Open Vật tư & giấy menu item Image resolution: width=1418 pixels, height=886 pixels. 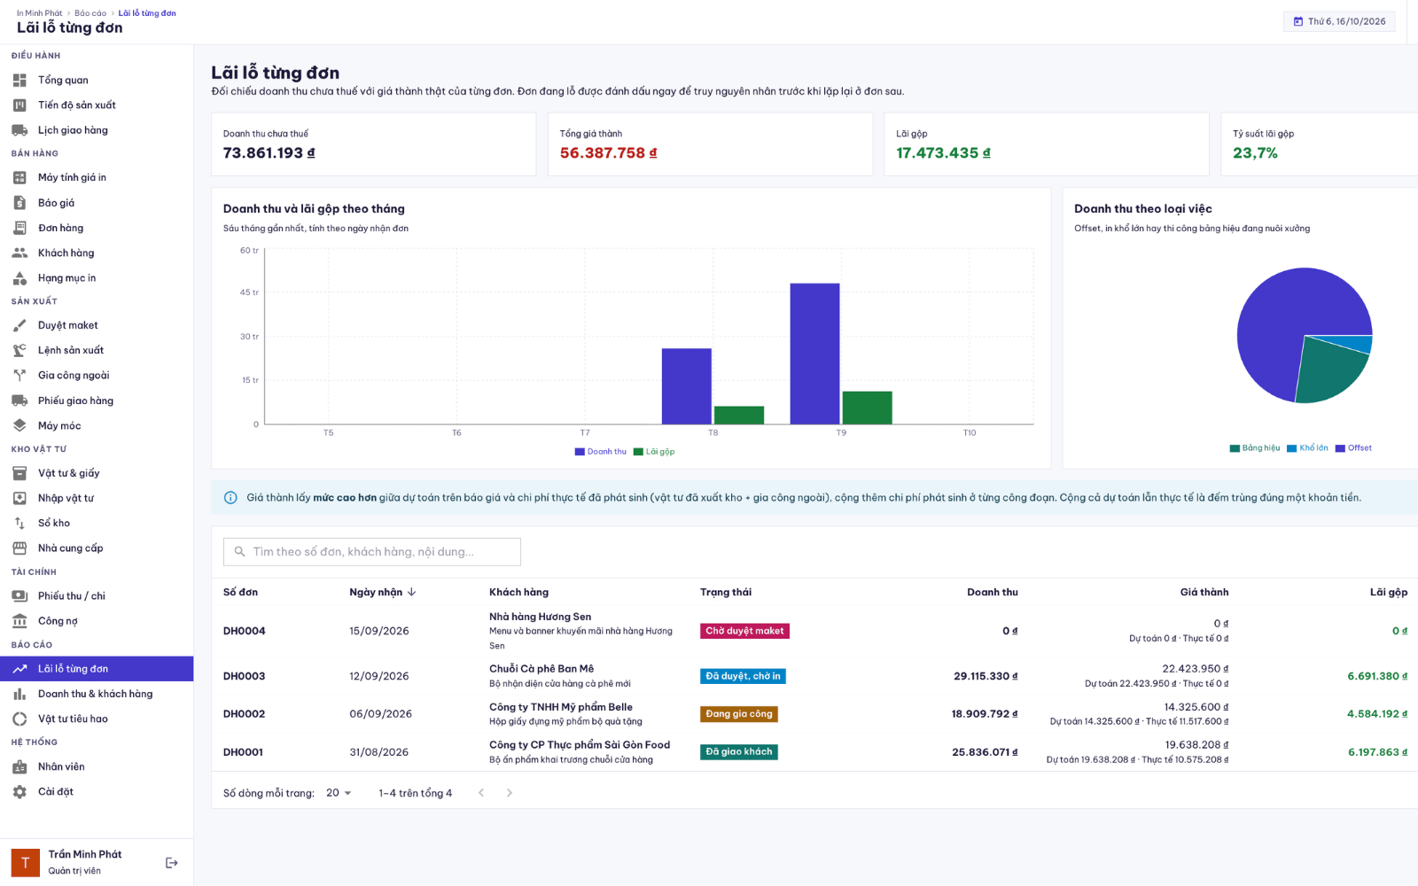click(x=97, y=473)
